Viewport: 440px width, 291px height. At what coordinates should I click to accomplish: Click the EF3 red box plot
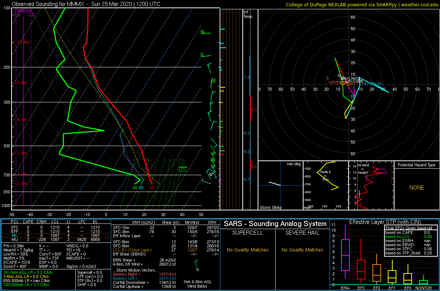(x=361, y=270)
